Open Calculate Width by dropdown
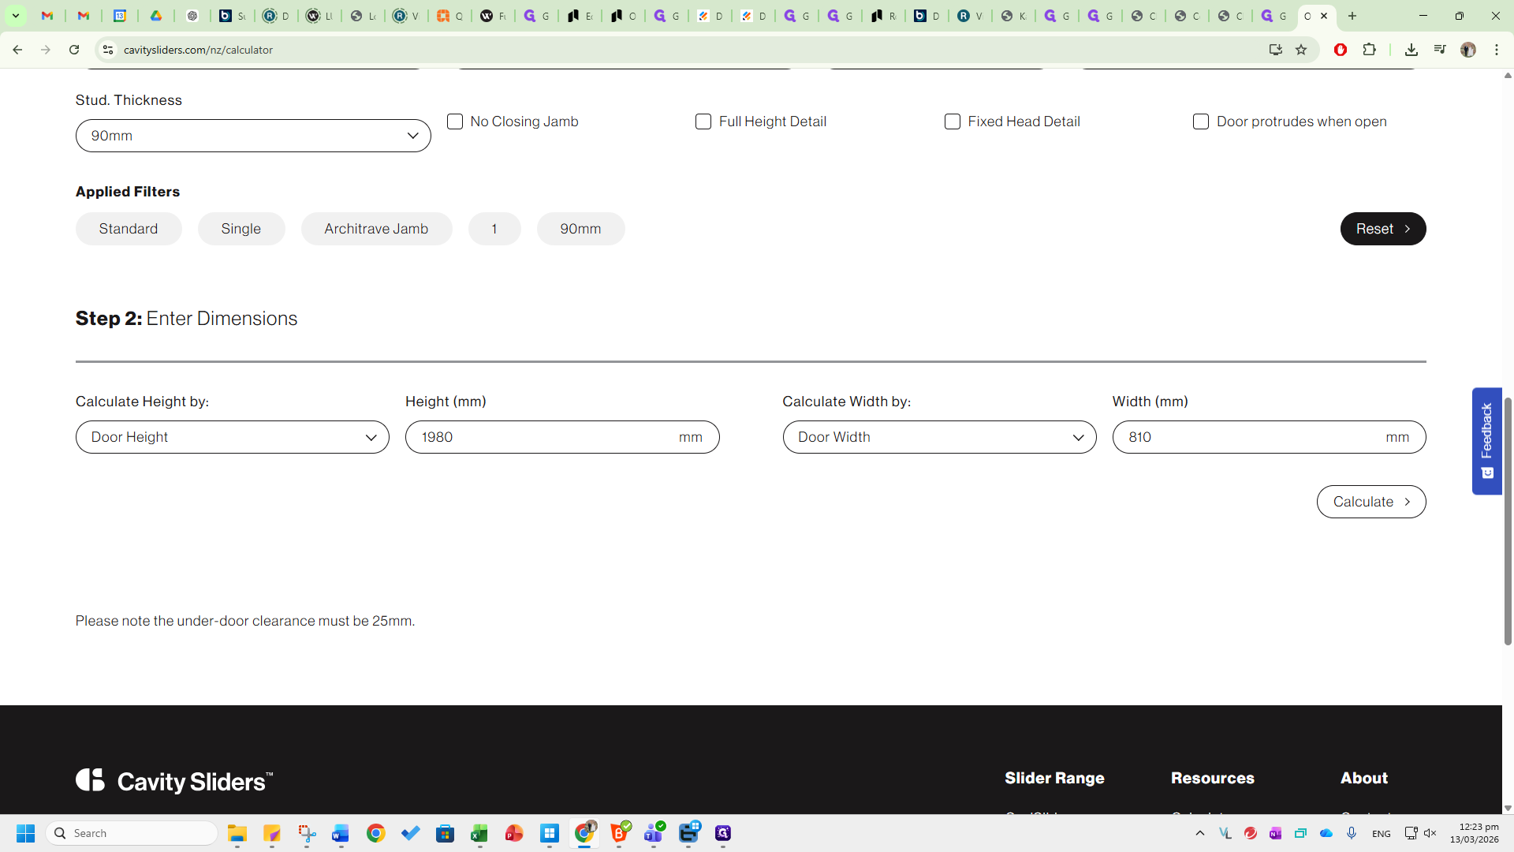The image size is (1514, 852). [939, 437]
